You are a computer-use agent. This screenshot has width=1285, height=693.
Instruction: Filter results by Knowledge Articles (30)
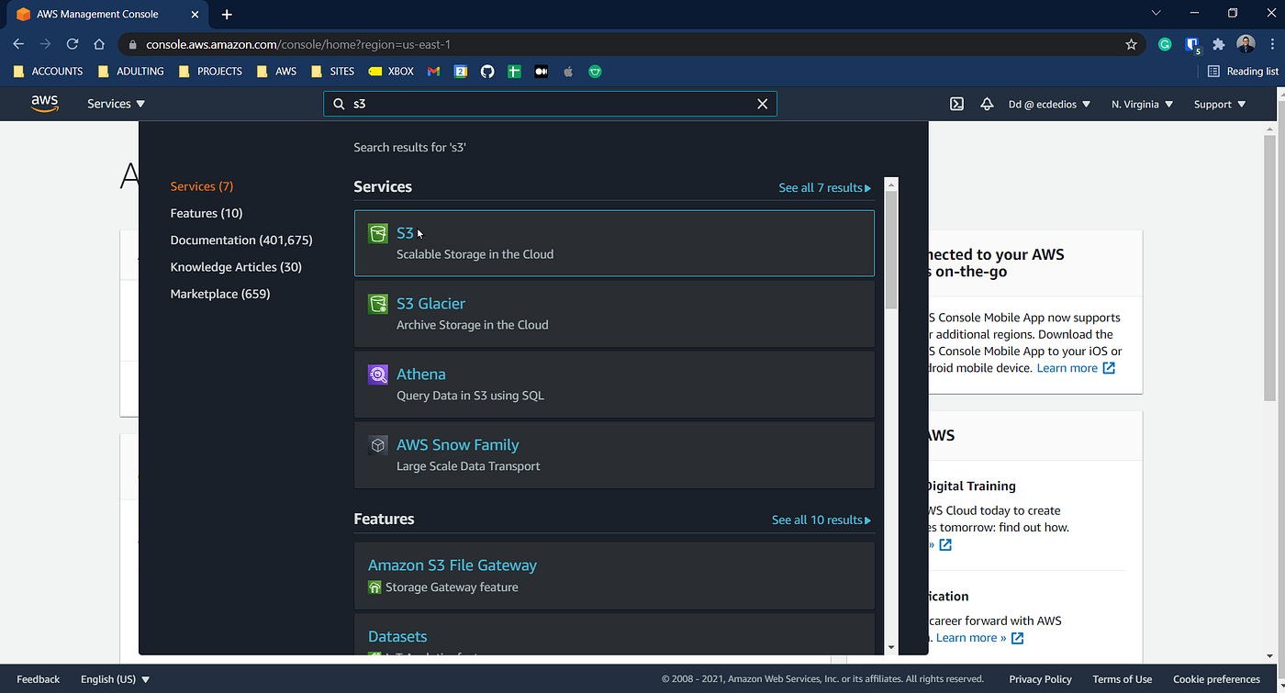coord(236,267)
